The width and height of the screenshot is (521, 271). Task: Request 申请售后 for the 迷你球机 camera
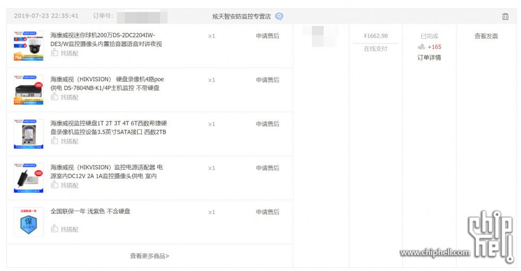pyautogui.click(x=267, y=36)
